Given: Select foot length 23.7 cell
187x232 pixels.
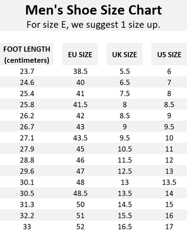Looking at the screenshot, I should click(x=27, y=71).
